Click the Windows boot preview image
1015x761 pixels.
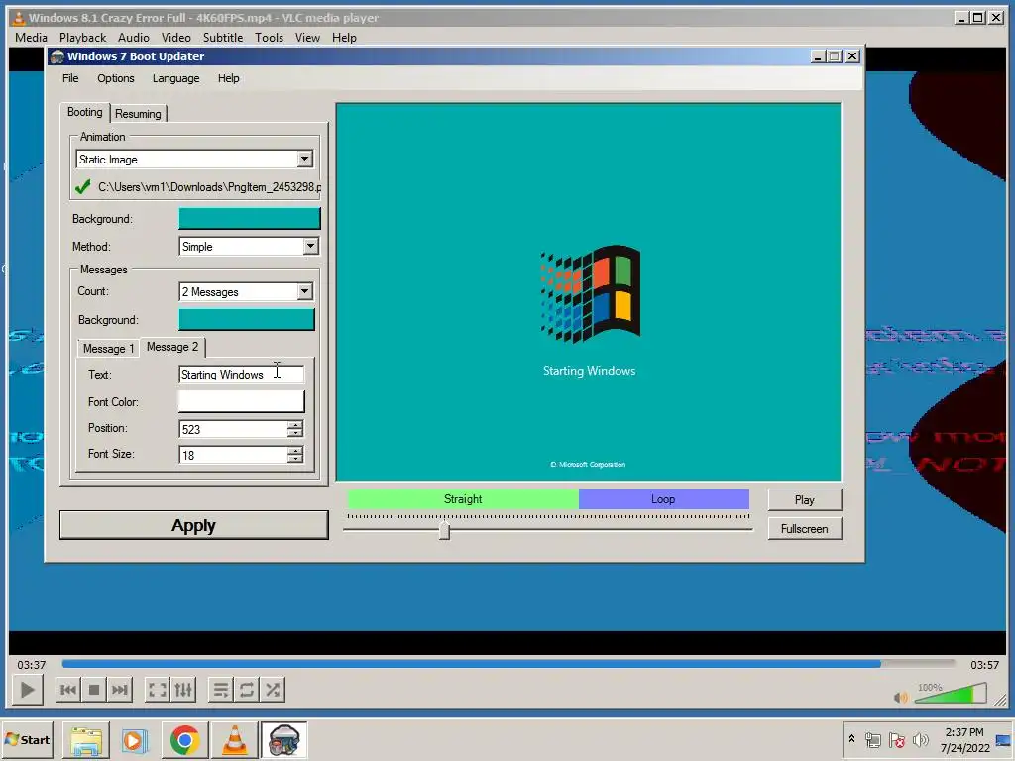point(589,292)
